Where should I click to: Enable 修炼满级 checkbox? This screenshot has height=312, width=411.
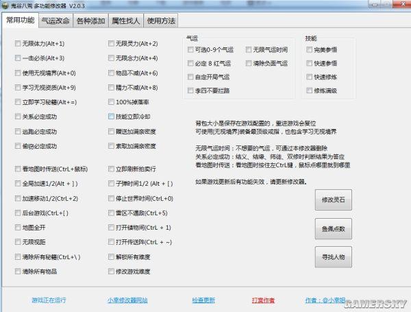tap(310, 91)
